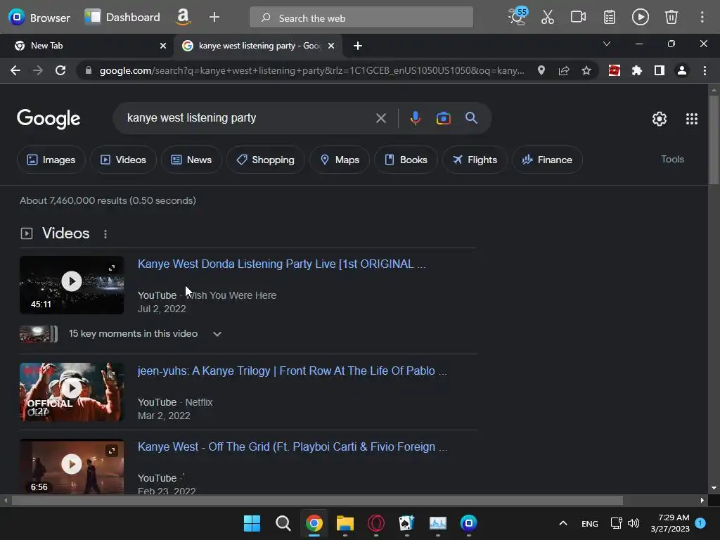Open the search Tools button

tap(672, 160)
